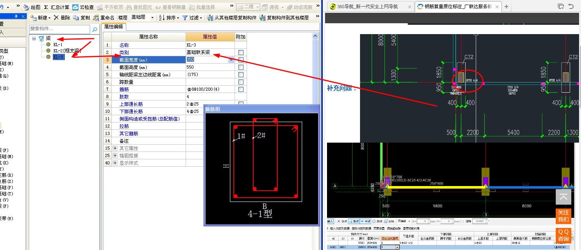Click in 搜索构件 search field
Image resolution: width=581 pixels, height=250 pixels.
60,29
